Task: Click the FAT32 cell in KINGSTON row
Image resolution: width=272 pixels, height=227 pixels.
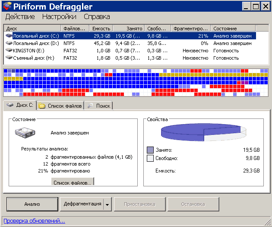Action: point(70,51)
